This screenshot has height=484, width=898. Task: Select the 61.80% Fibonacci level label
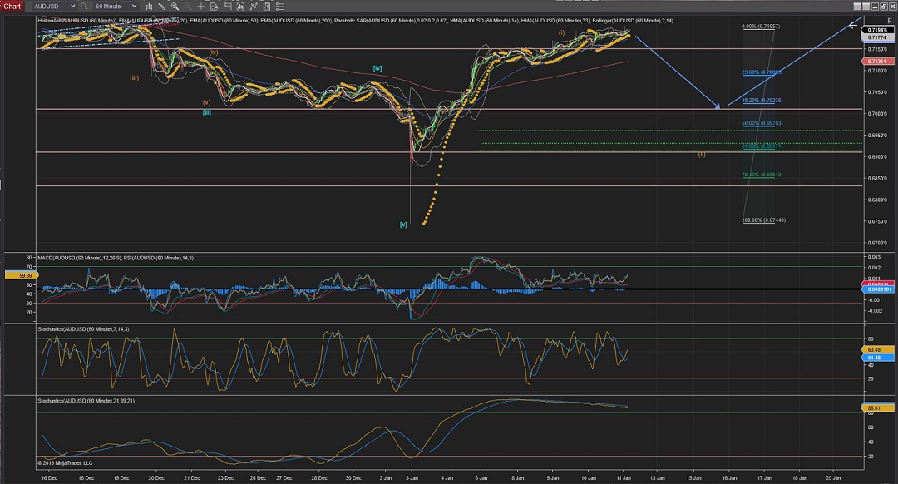click(x=762, y=146)
